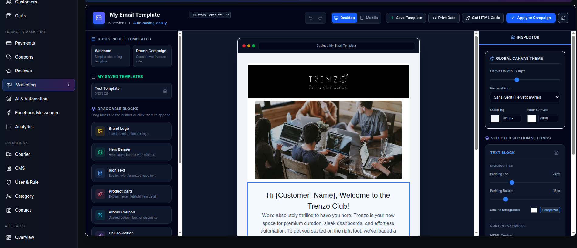Click the Facebook Messenger icon
Image resolution: width=577 pixels, height=248 pixels.
9,113
